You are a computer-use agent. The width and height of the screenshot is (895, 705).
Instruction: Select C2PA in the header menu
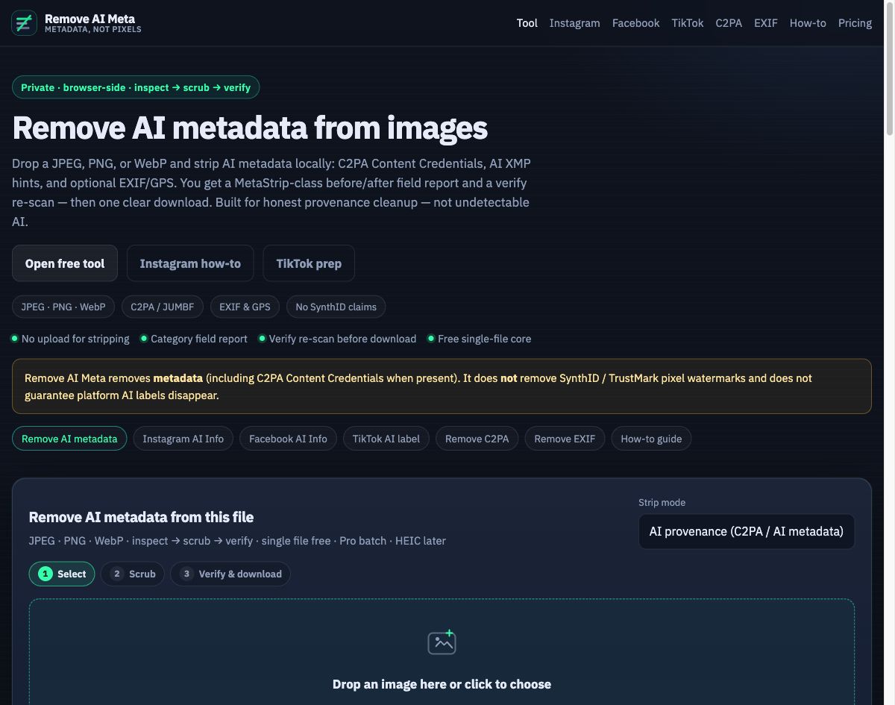pos(729,23)
